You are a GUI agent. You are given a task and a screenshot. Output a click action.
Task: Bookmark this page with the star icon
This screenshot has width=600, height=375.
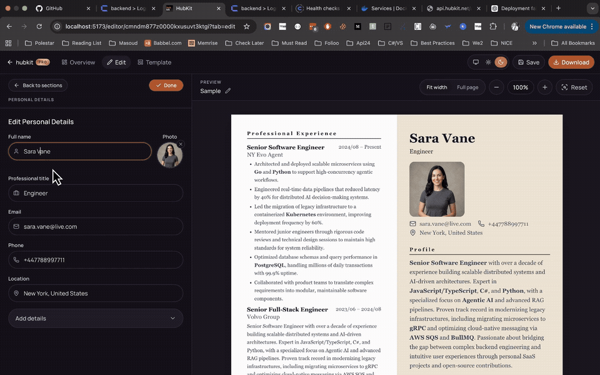click(247, 26)
